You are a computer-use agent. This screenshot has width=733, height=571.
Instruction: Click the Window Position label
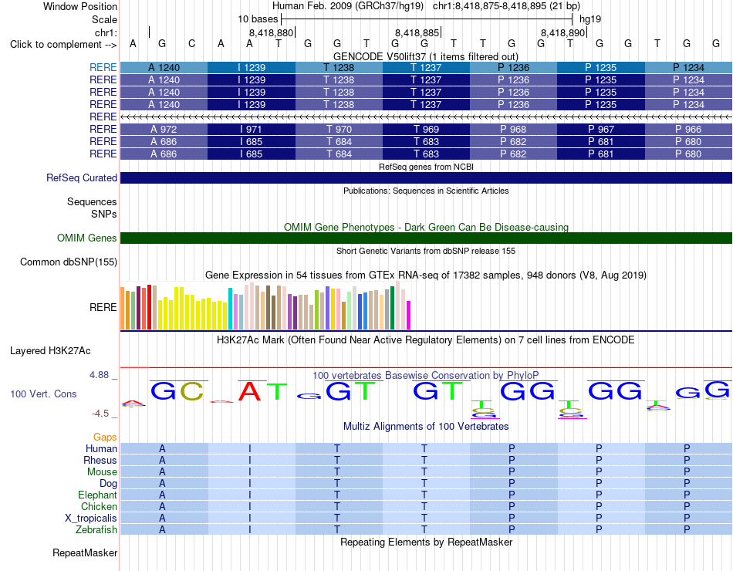(80, 6)
